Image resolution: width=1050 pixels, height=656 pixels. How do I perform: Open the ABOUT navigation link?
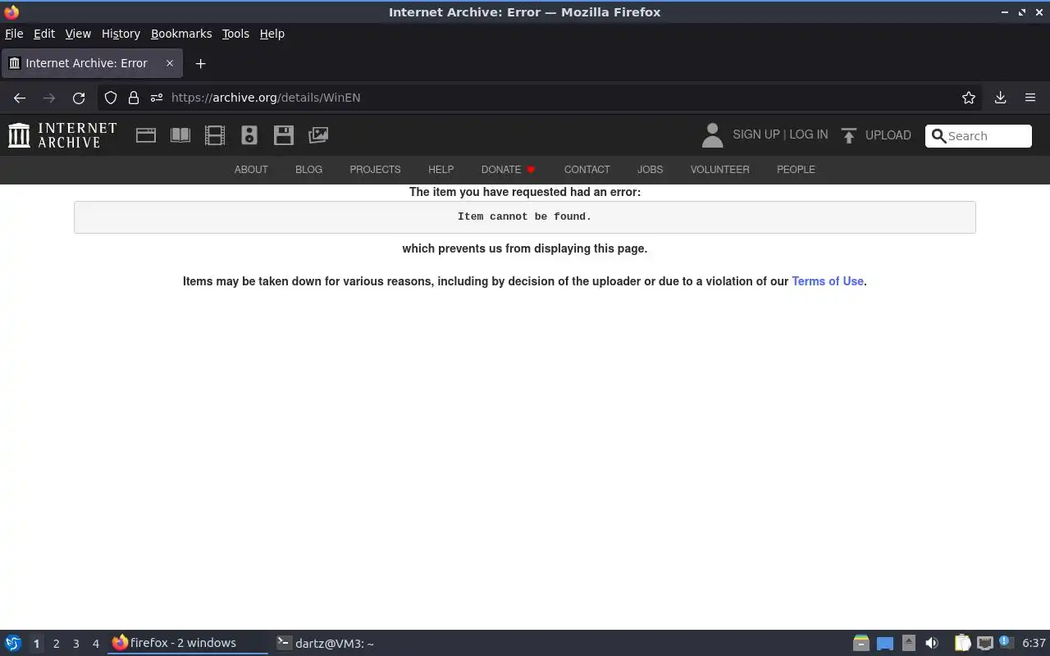click(x=251, y=170)
